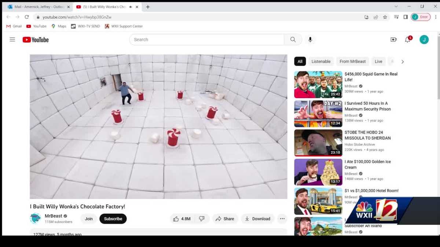Open the YouTube notifications bell

tap(407, 40)
